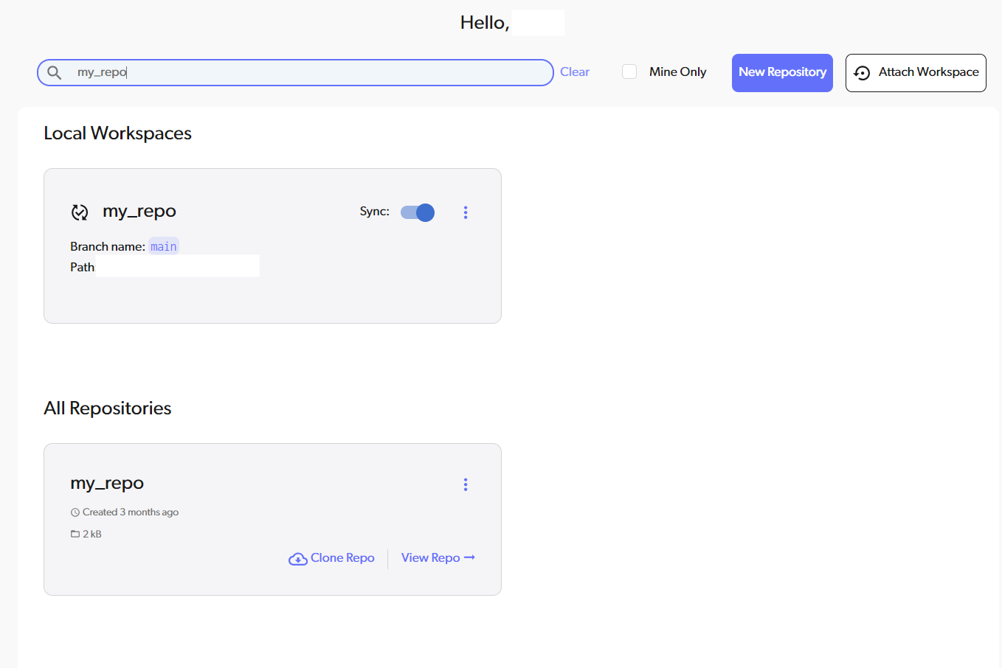Click the my_repo title in Local Workspaces
This screenshot has height=668, width=1002.
[139, 212]
